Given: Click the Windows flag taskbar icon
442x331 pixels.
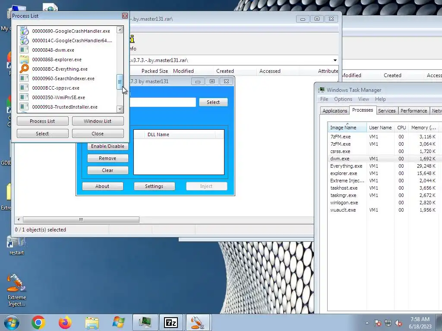Looking at the screenshot, I should pyautogui.click(x=118, y=322).
